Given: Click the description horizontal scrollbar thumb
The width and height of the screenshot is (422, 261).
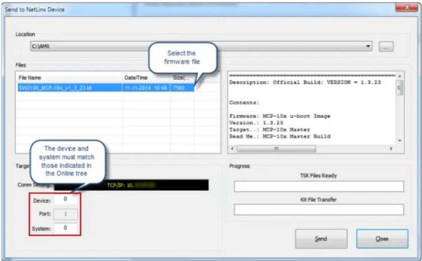Looking at the screenshot, I should pos(276,149).
